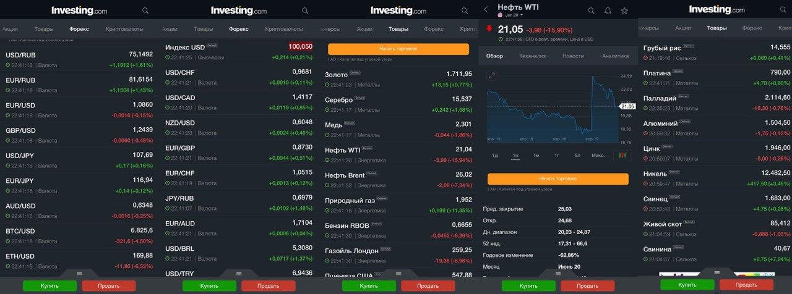Open the Природный газ commodity row
The height and width of the screenshot is (294, 792).
[x=398, y=205]
